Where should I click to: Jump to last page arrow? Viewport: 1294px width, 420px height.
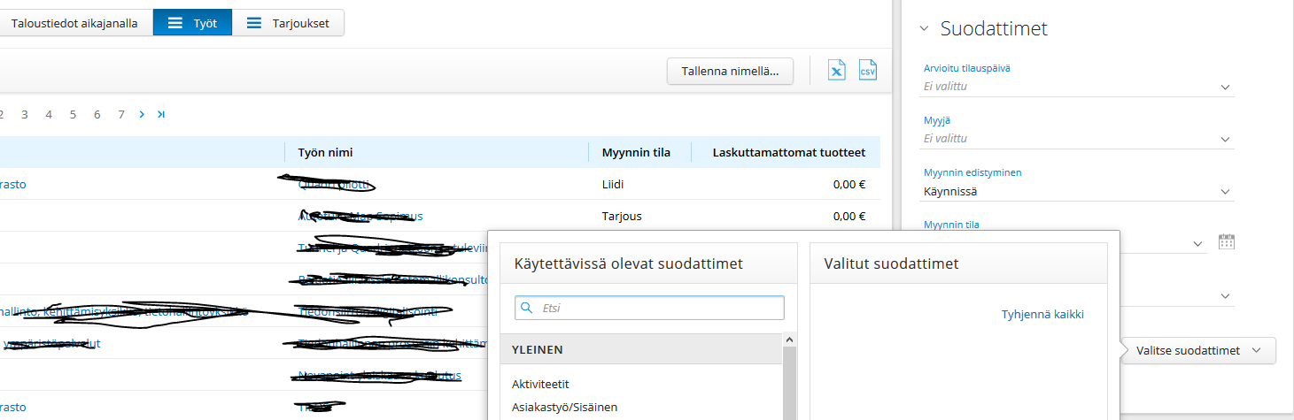[161, 114]
